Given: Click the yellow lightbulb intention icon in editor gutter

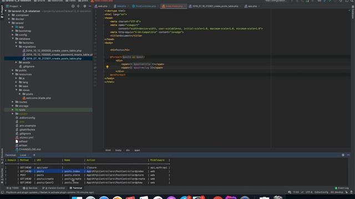Looking at the screenshot, I should (x=107, y=67).
